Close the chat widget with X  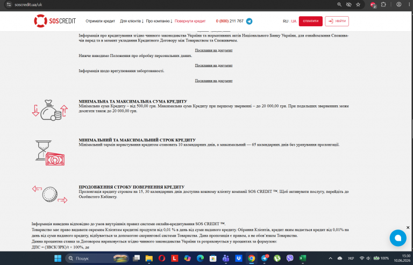pyautogui.click(x=408, y=227)
